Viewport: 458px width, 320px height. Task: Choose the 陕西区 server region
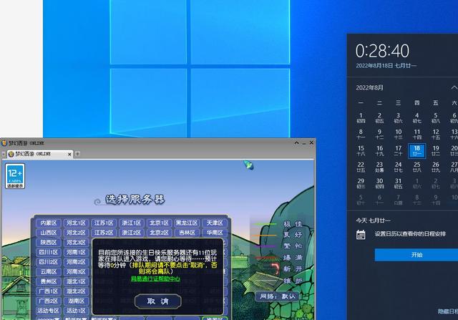pyautogui.click(x=48, y=243)
